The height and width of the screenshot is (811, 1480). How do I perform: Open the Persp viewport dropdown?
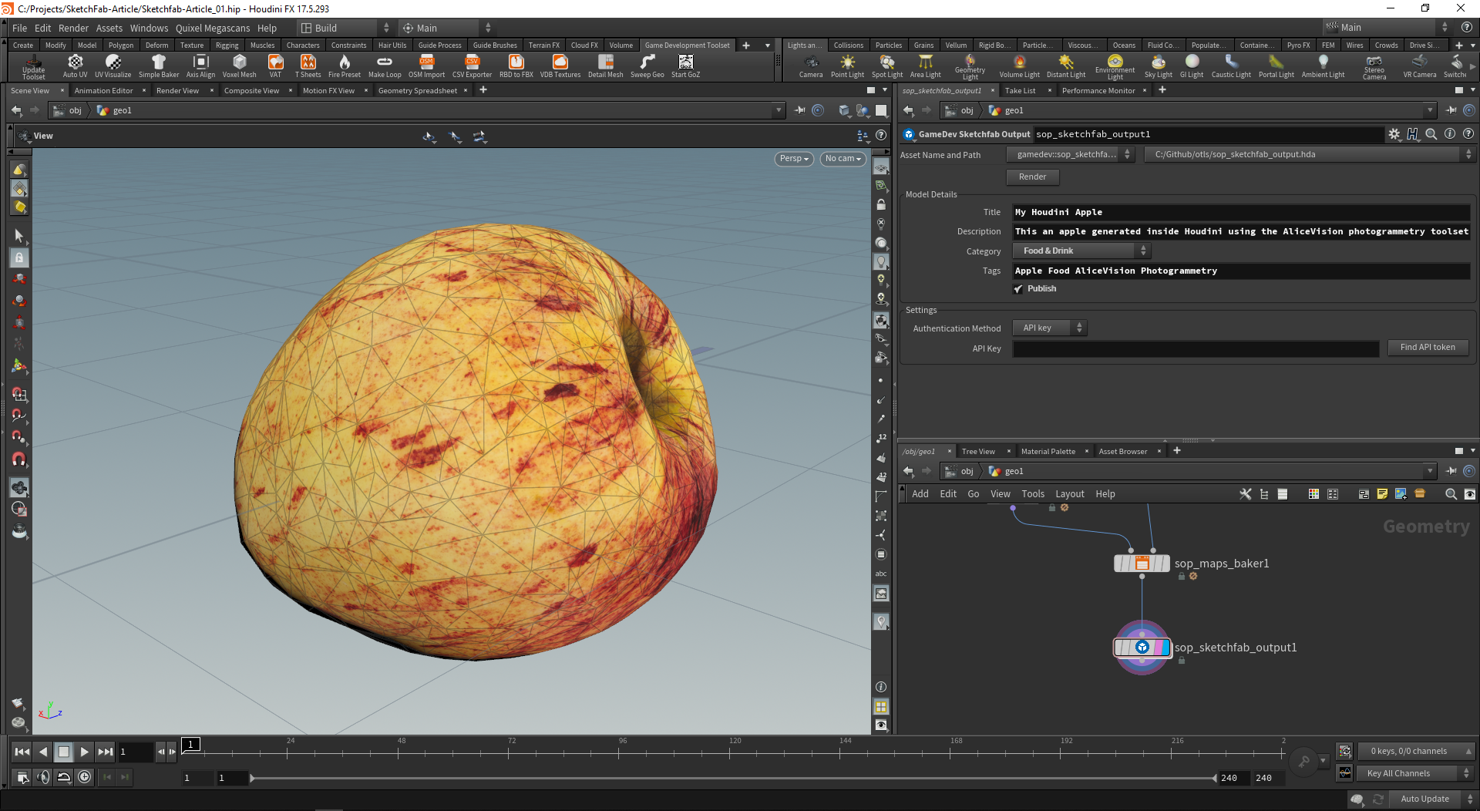click(x=793, y=159)
